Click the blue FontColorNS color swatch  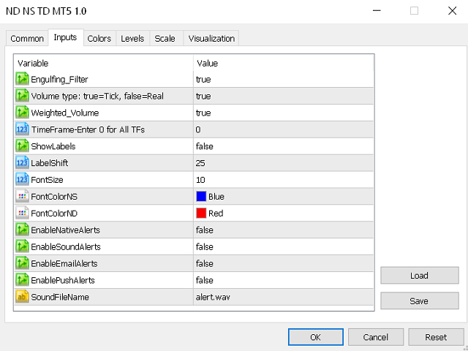(x=201, y=196)
